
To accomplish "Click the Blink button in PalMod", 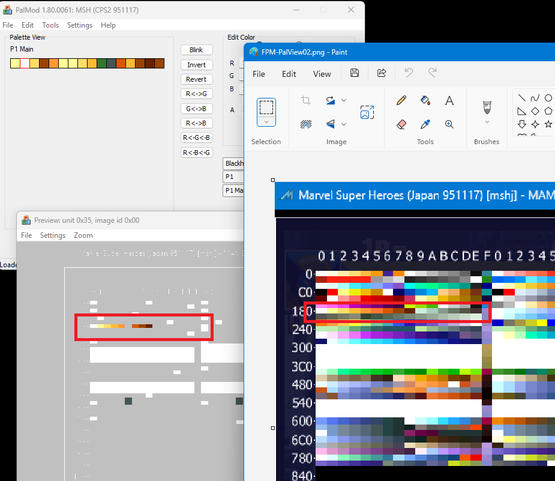I will coord(196,50).
